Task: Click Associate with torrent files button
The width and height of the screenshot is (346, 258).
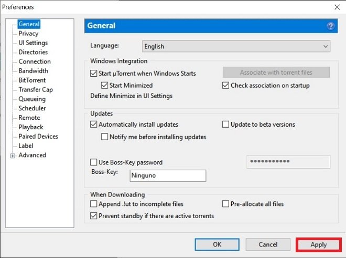Action: click(x=276, y=73)
